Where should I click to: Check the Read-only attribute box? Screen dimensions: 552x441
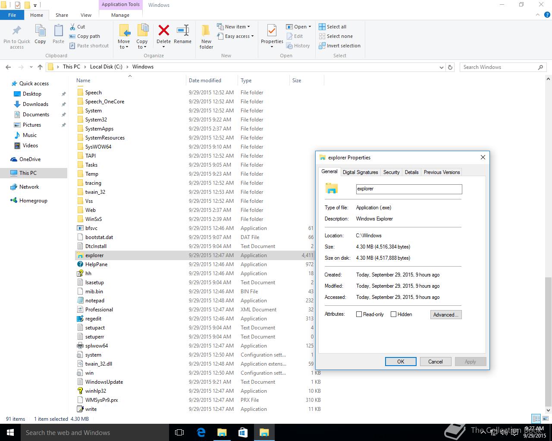tap(359, 314)
